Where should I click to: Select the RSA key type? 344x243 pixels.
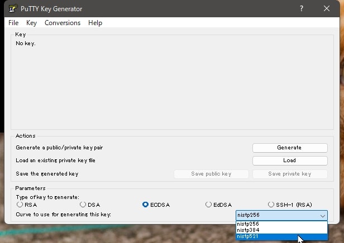tap(27, 205)
